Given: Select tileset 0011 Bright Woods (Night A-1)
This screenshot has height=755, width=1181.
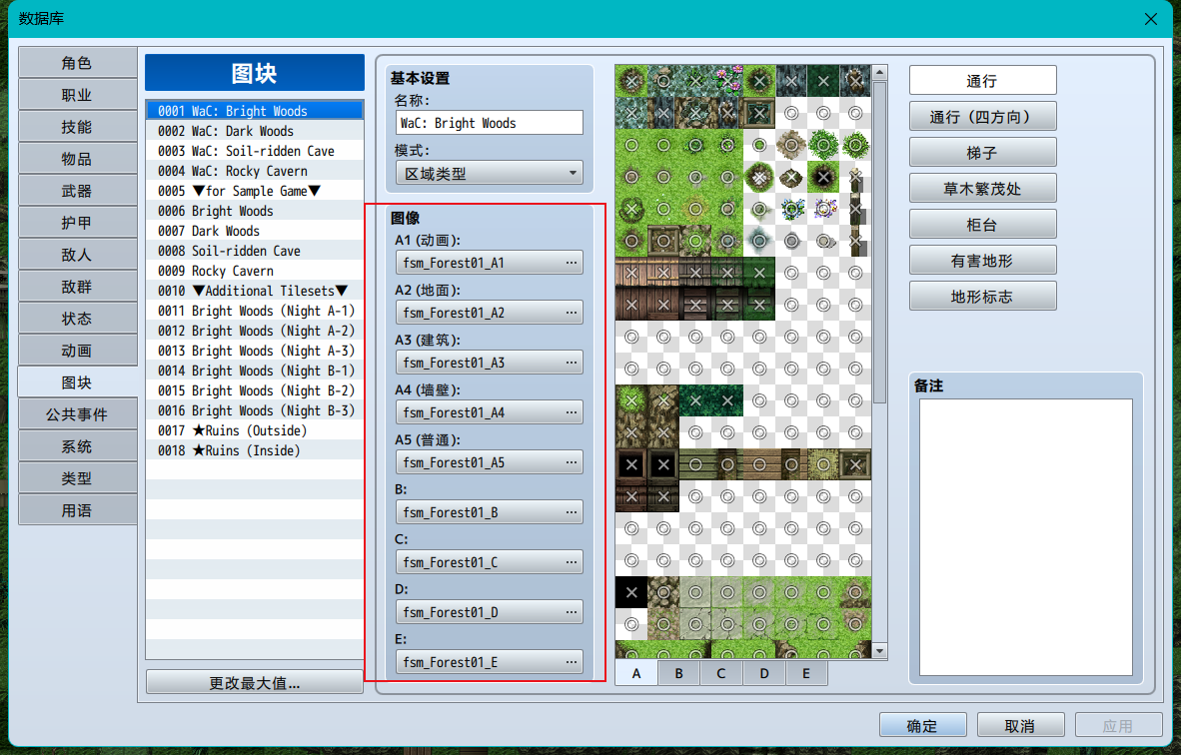Looking at the screenshot, I should click(255, 311).
